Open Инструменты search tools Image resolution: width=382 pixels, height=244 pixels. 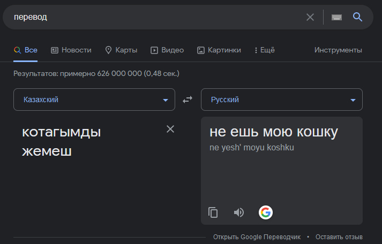coord(338,50)
